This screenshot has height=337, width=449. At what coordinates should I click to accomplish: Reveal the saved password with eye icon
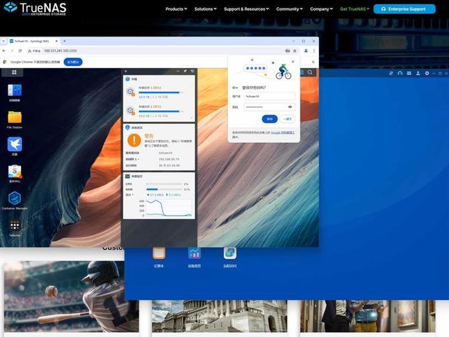(290, 107)
